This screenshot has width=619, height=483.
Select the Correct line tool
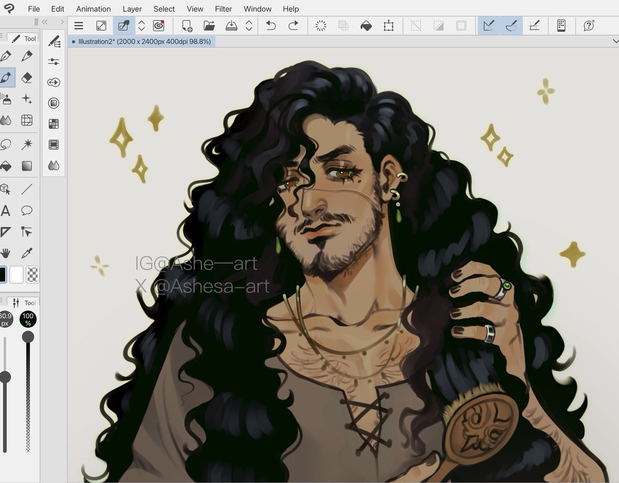coord(27,232)
